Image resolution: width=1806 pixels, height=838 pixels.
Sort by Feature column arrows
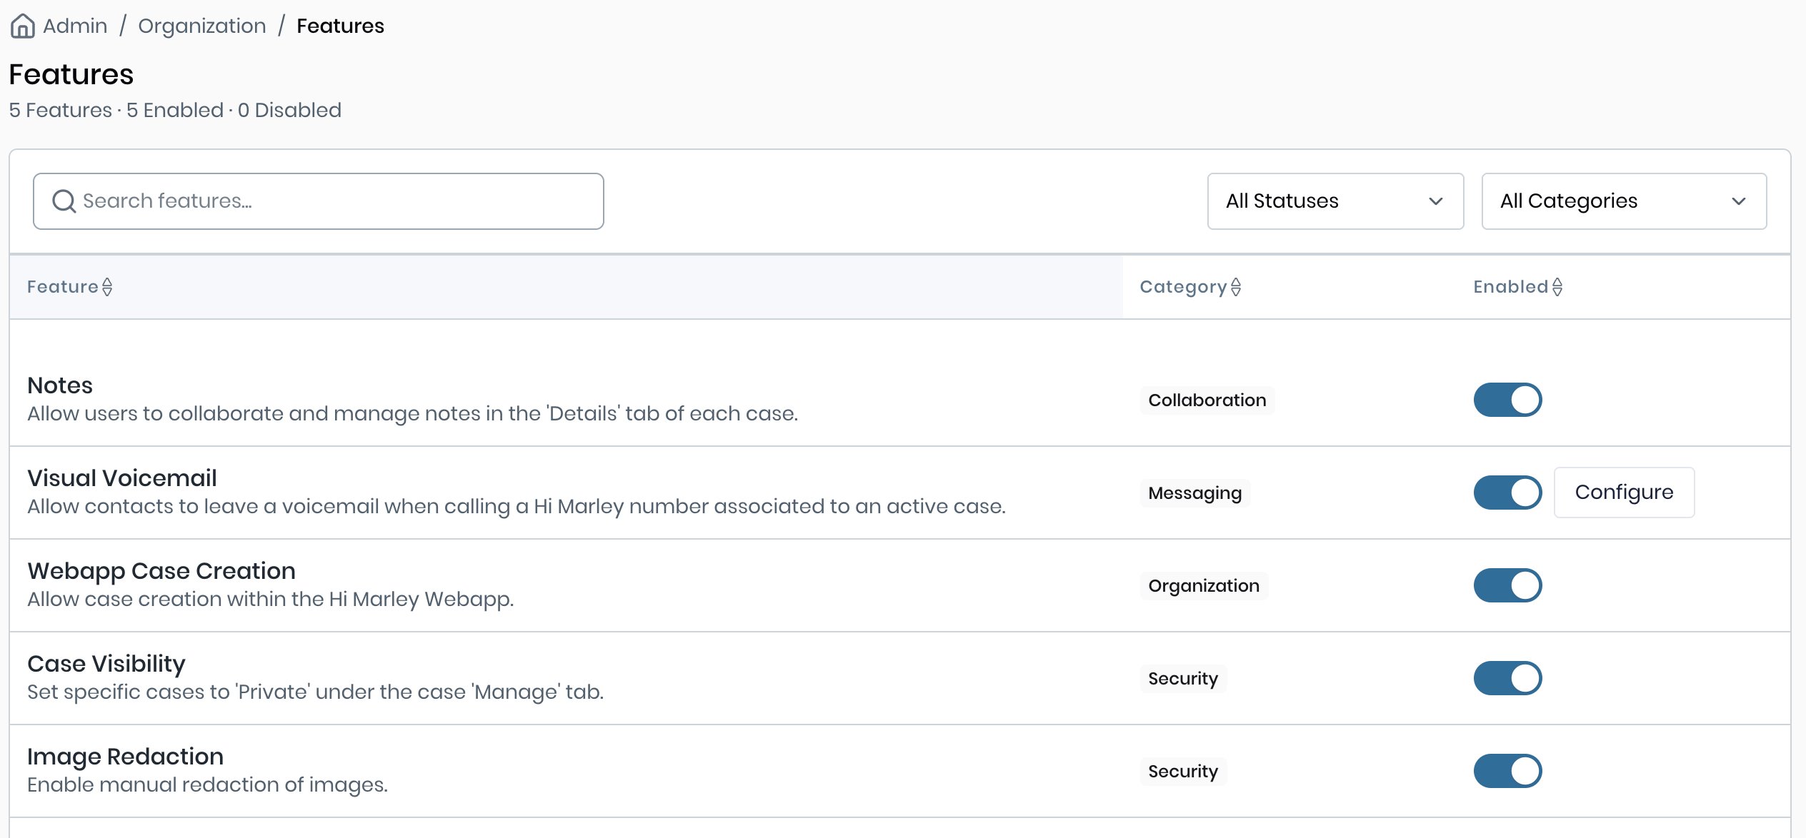[107, 287]
